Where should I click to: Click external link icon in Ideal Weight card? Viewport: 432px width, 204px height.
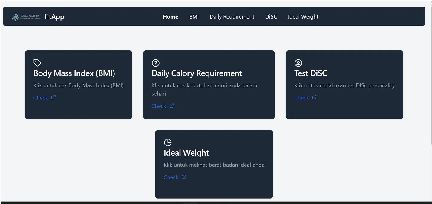[184, 177]
